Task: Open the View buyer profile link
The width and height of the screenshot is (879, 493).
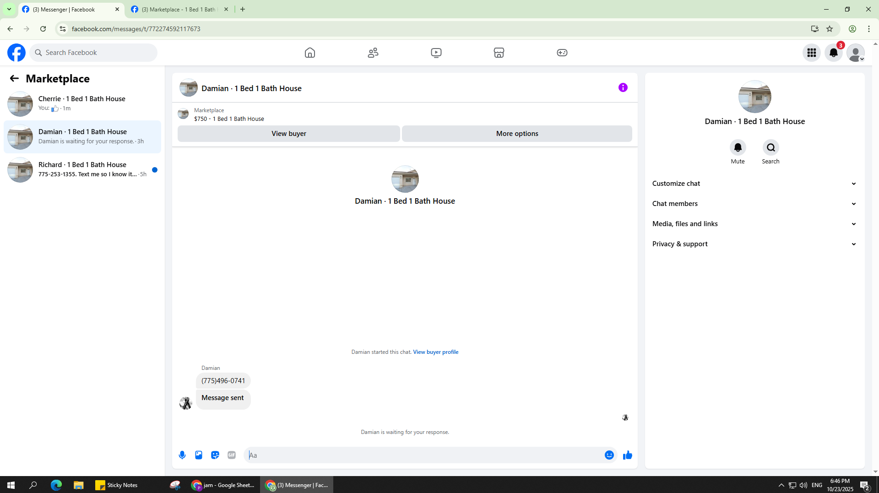Action: coord(435,352)
